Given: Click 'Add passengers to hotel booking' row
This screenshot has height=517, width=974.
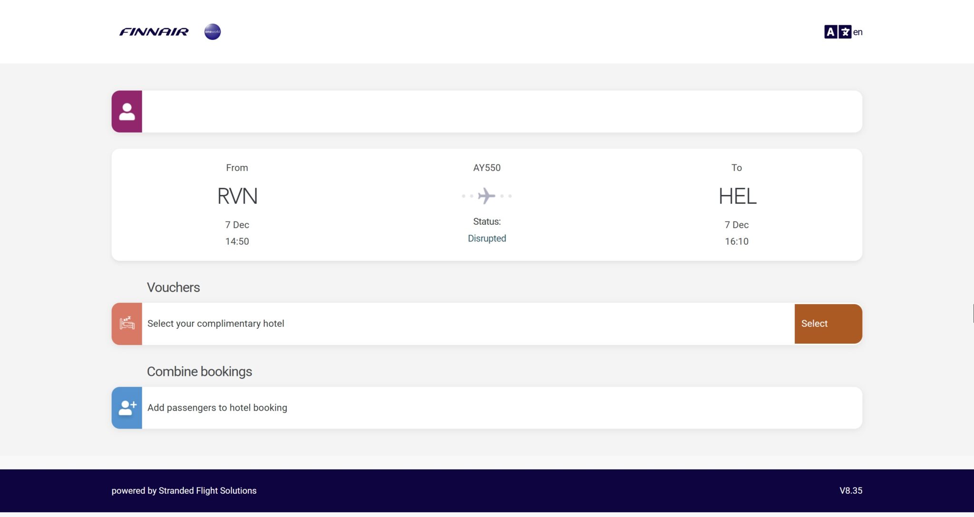Looking at the screenshot, I should pos(217,408).
